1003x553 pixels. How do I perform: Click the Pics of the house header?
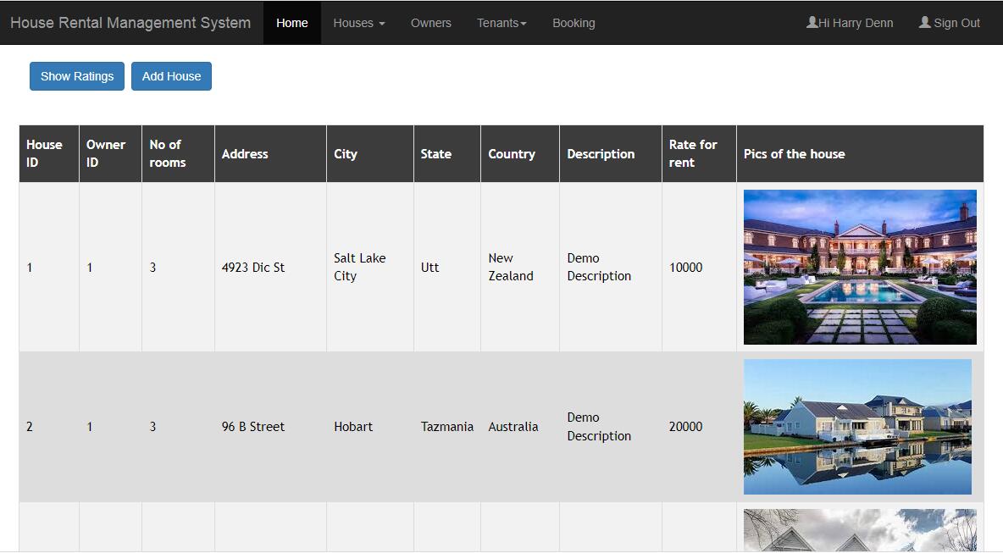pos(794,154)
